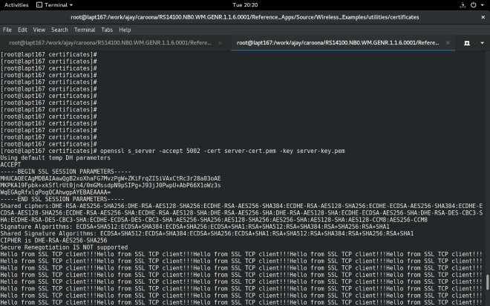
Task: Expand the tab list dropdown arrow
Action: pos(482,43)
